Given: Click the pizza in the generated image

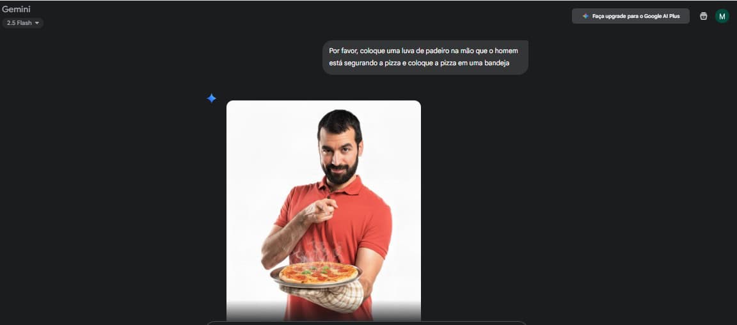Looking at the screenshot, I should tap(318, 273).
